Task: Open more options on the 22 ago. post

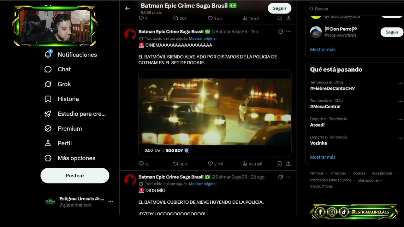Action: tap(288, 177)
